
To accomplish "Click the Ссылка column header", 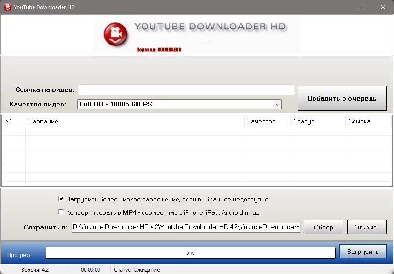I will point(368,122).
